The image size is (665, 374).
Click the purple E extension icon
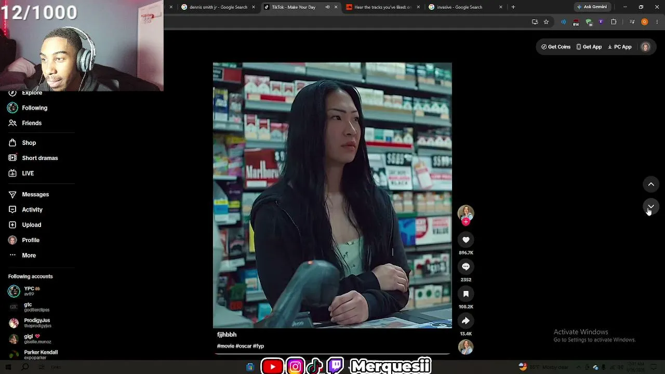coord(601,22)
